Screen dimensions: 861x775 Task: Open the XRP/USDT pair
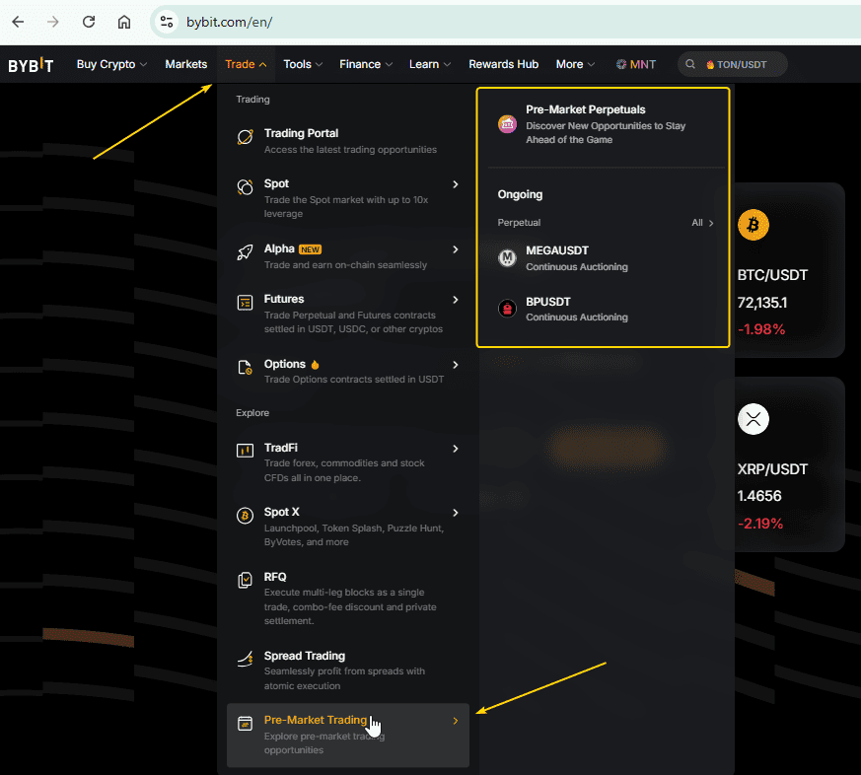[x=772, y=469]
